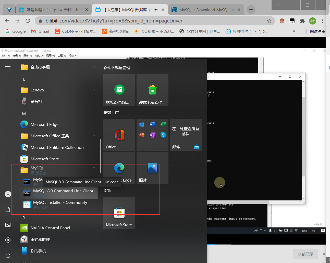Mute the 宋红康 MySQL数据库 tab audio
This screenshot has height=263, width=330.
click(156, 10)
